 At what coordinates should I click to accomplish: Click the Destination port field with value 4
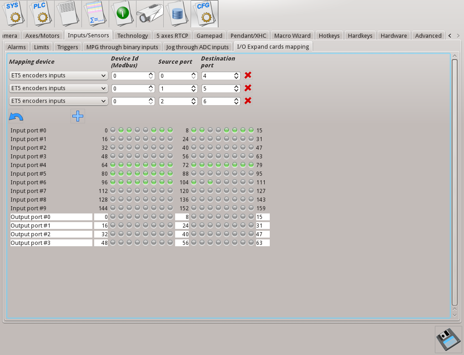[217, 76]
